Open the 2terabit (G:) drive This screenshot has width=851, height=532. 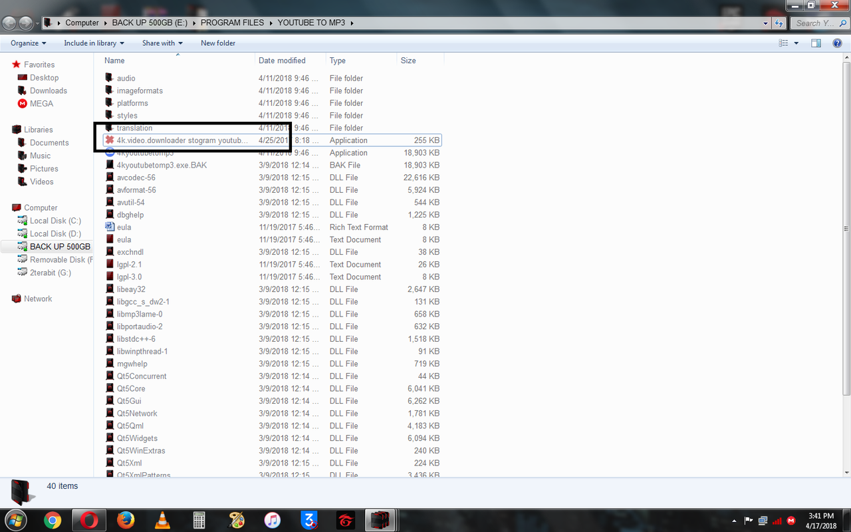point(51,273)
